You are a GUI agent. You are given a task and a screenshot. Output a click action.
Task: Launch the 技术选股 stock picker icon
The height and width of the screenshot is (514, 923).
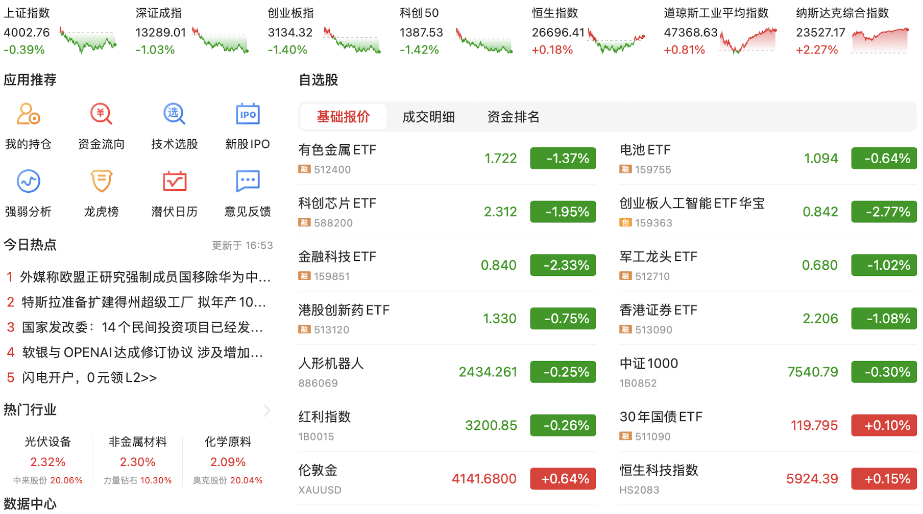point(174,114)
